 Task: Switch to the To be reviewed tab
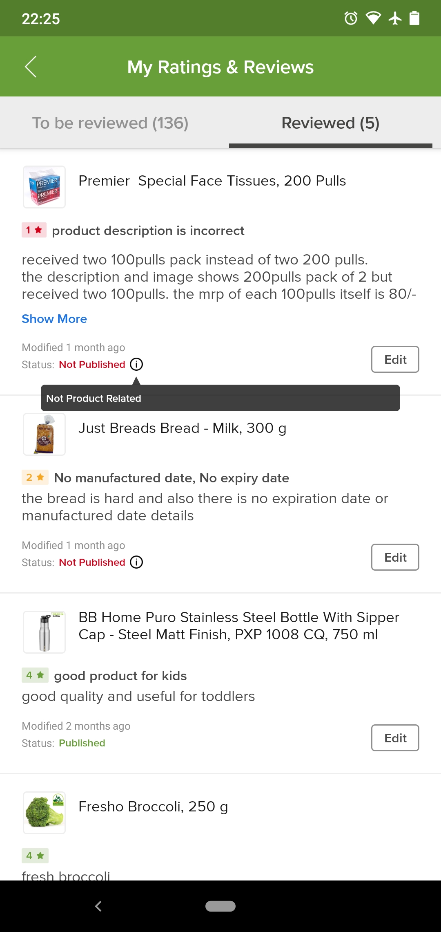(110, 122)
